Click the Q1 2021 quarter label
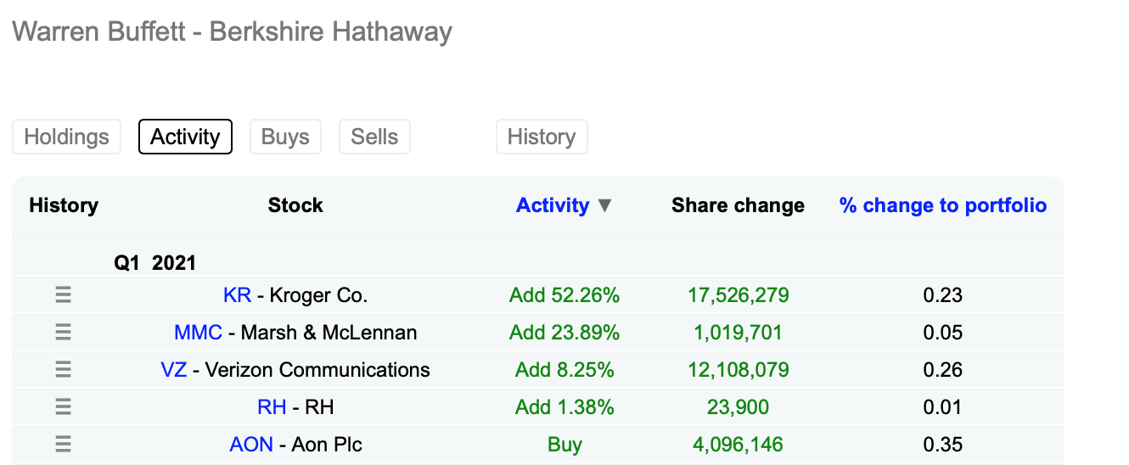Viewport: 1129px width, 465px height. [154, 262]
